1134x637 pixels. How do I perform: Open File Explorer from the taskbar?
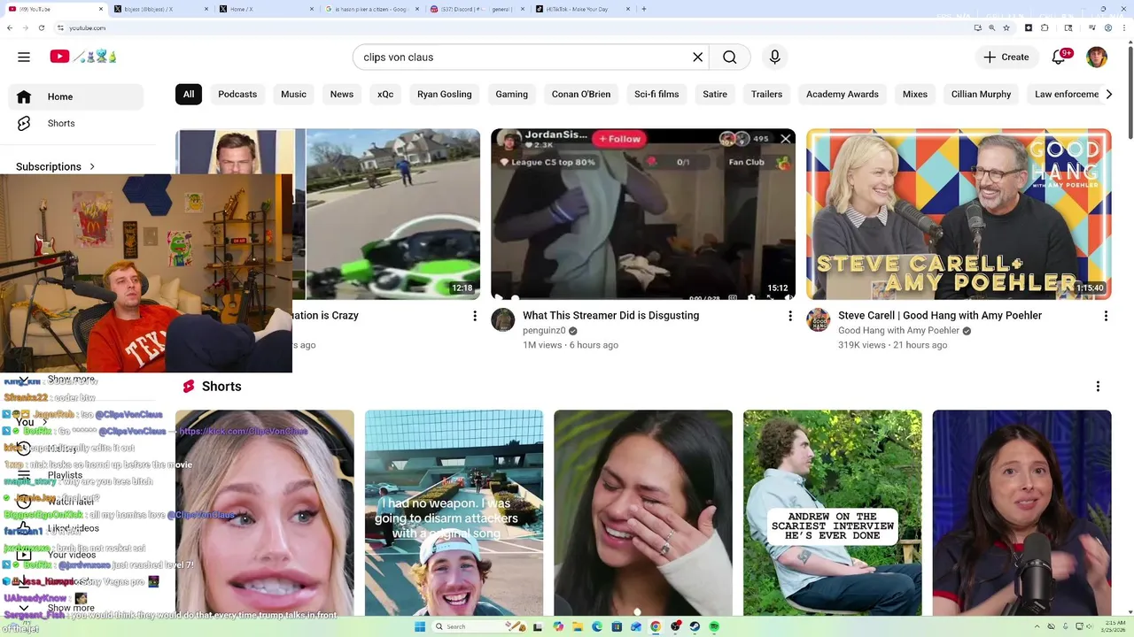click(x=578, y=626)
